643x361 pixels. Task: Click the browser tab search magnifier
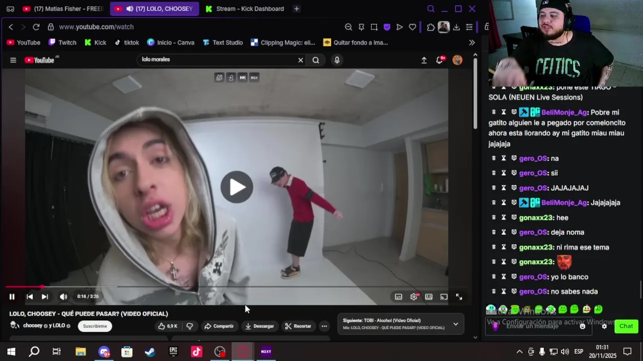431,9
